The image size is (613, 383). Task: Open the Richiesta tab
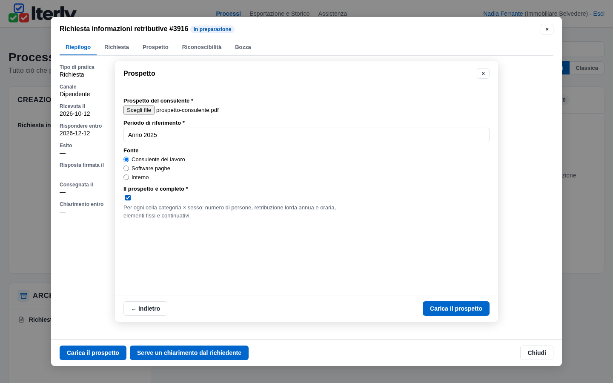coord(117,47)
